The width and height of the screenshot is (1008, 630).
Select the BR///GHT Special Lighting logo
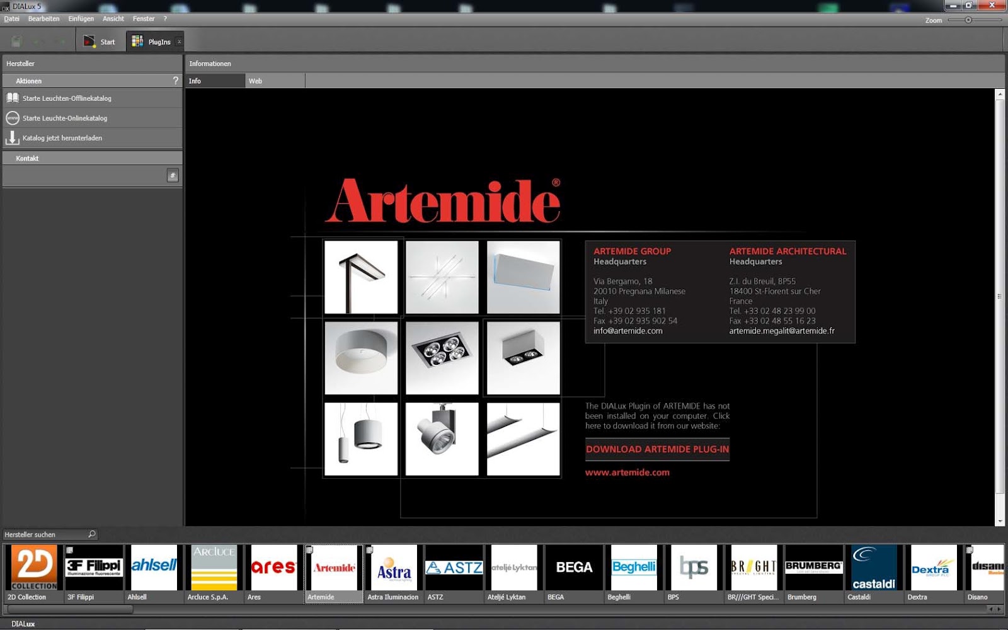pos(753,568)
